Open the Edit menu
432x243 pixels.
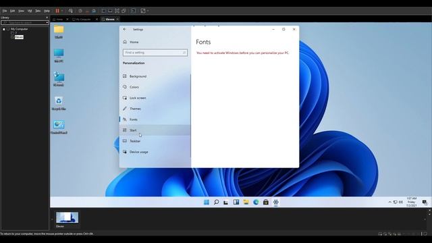pos(12,11)
